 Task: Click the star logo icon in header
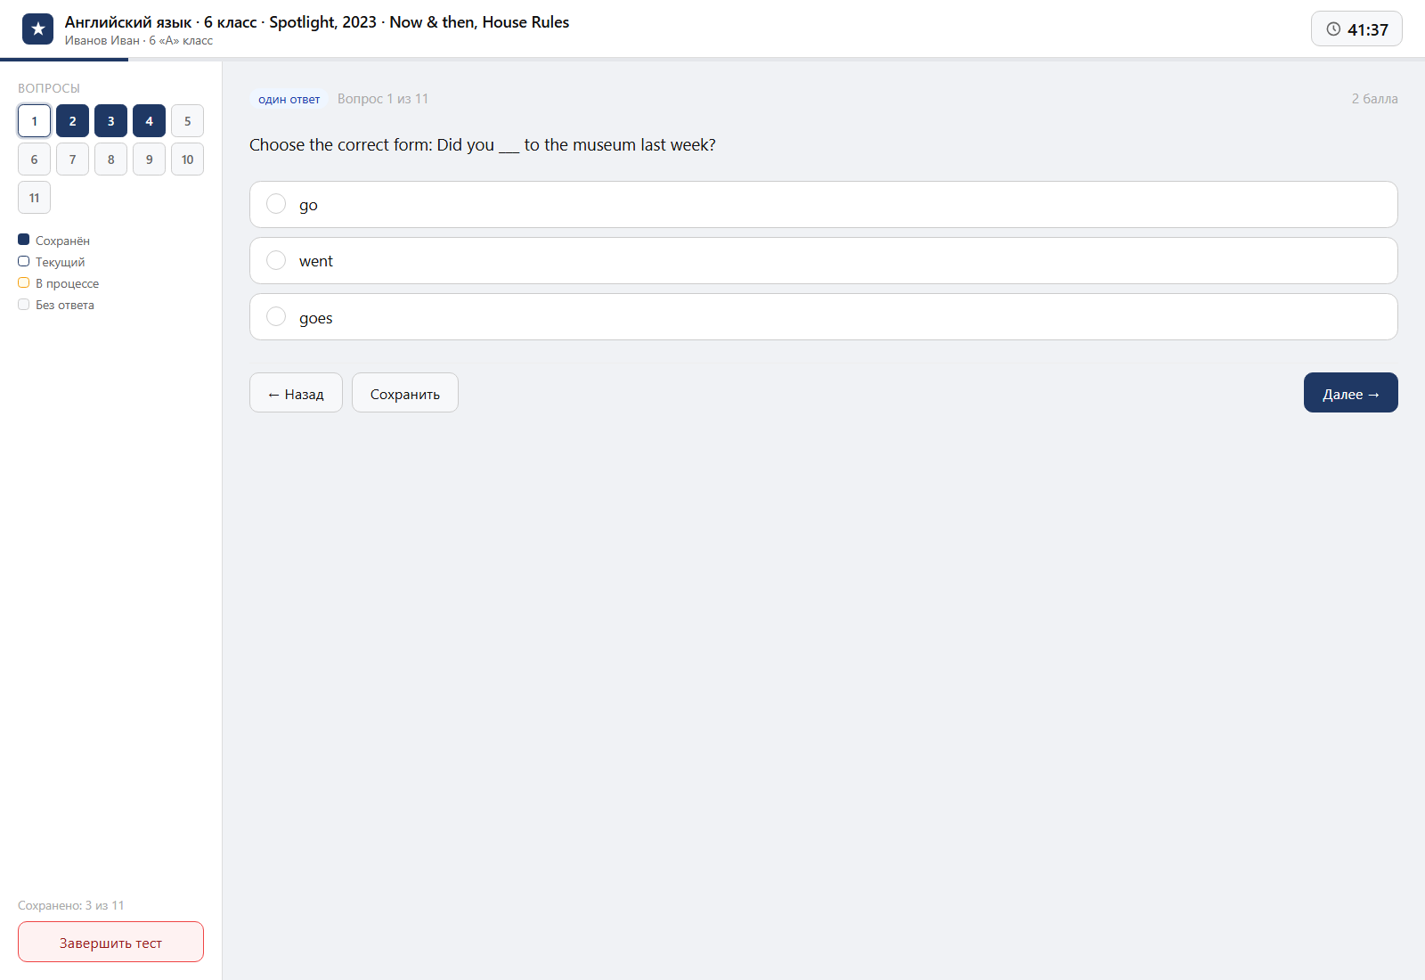(x=37, y=29)
